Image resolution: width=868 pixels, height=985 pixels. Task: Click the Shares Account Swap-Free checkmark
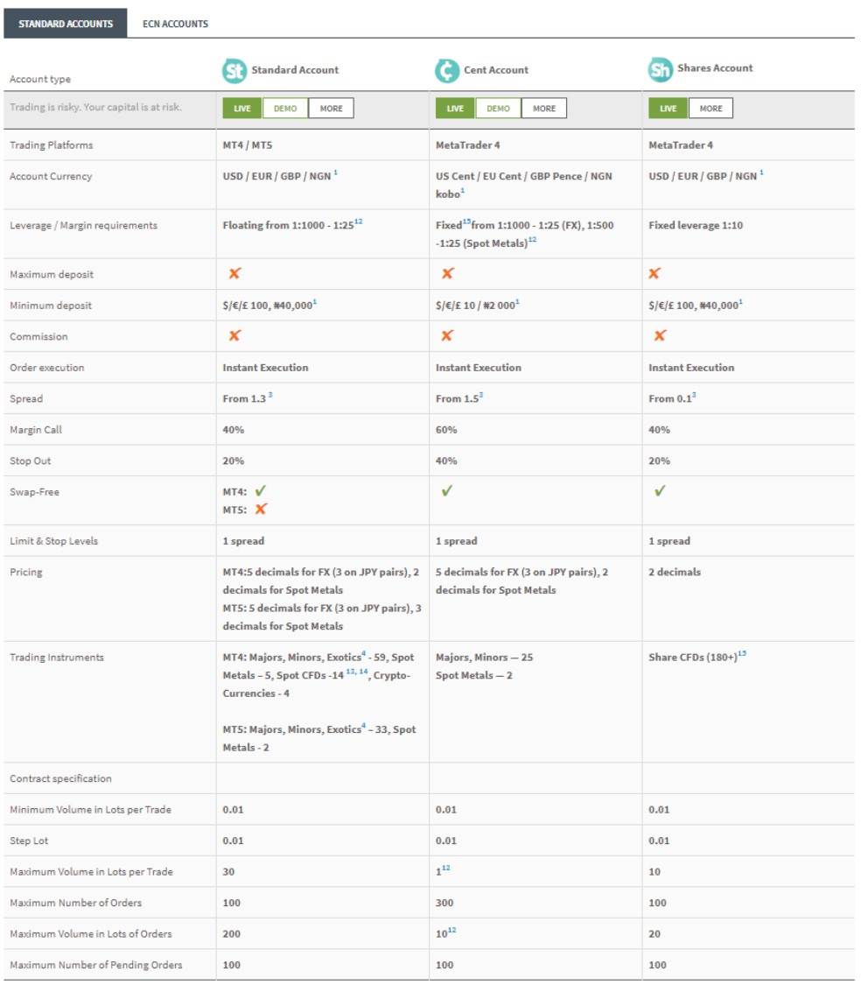(x=660, y=491)
